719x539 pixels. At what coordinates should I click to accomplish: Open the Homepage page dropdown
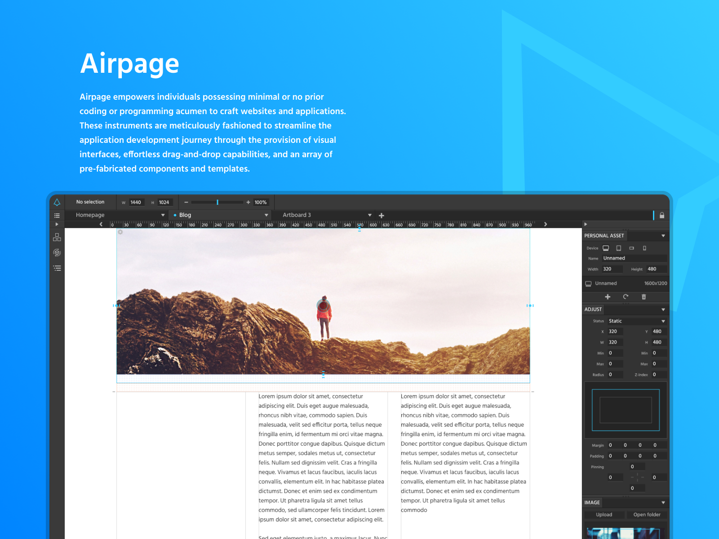click(163, 215)
